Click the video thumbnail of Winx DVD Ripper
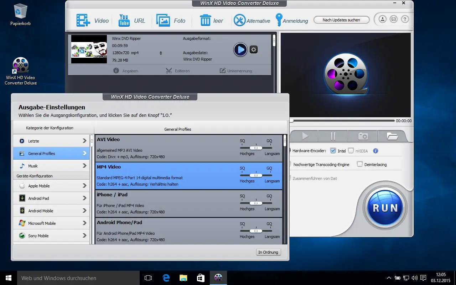The height and width of the screenshot is (285, 456). coord(89,49)
